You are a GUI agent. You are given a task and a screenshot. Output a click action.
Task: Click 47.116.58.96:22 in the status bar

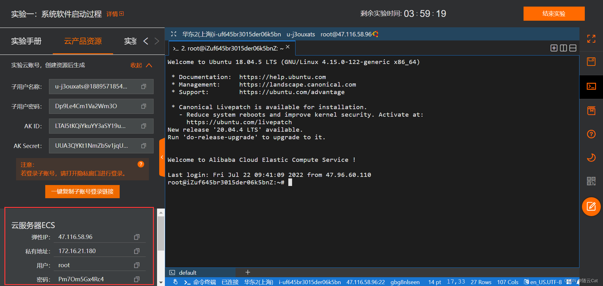(x=366, y=282)
